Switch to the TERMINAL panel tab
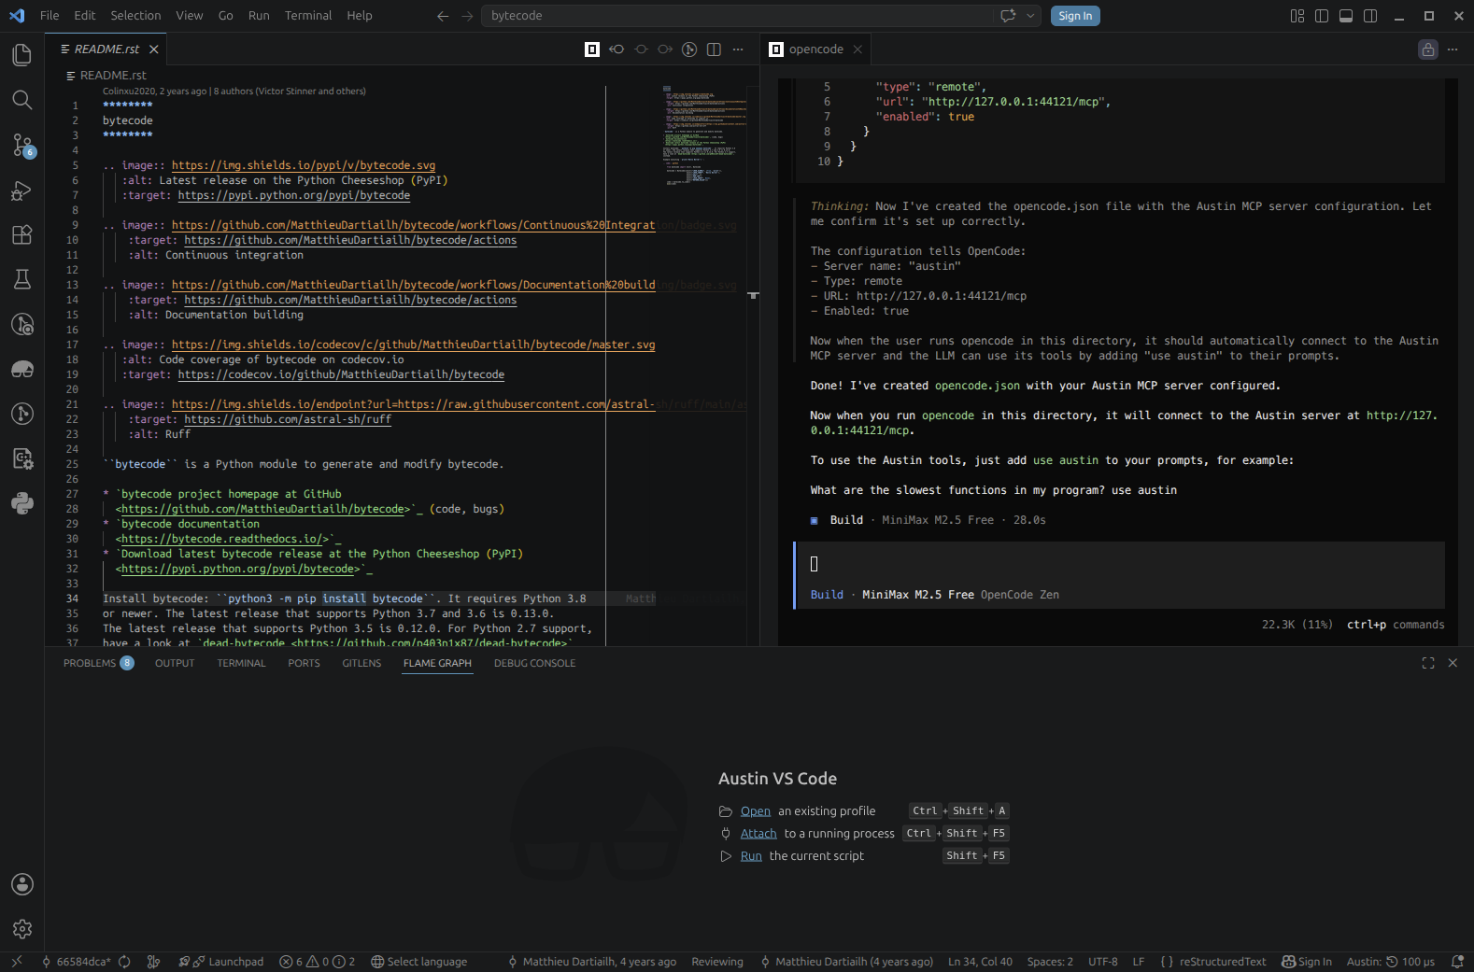 [241, 663]
